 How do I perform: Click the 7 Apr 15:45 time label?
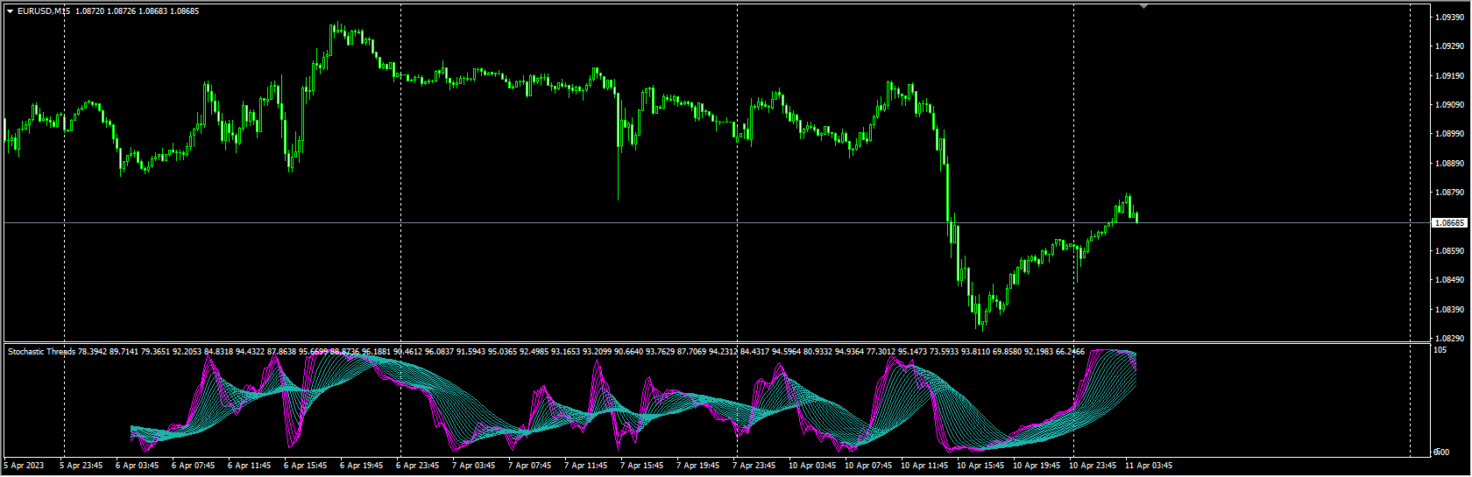641,466
